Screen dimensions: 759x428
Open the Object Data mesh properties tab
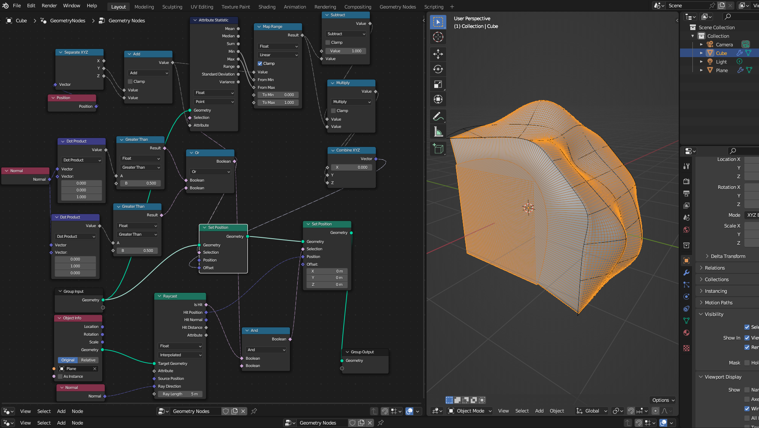coord(686,321)
